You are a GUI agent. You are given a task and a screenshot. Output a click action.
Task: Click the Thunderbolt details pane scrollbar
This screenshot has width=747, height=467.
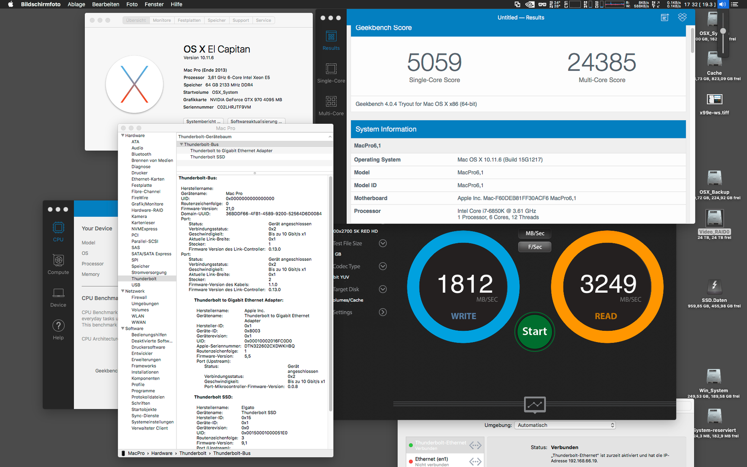(331, 294)
